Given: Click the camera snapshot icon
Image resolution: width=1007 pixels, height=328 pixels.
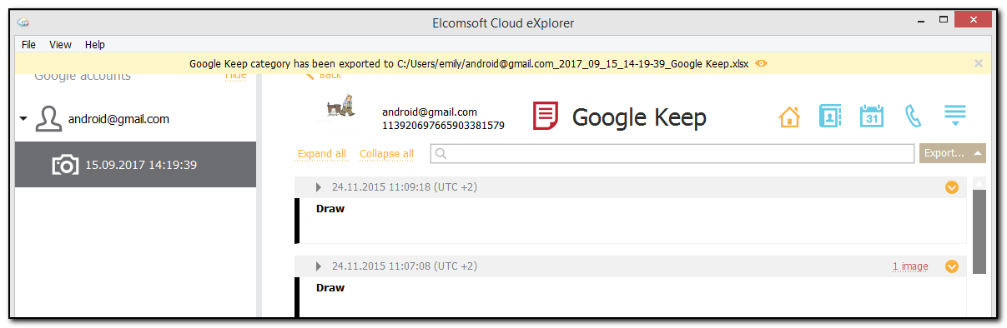Looking at the screenshot, I should click(x=65, y=165).
